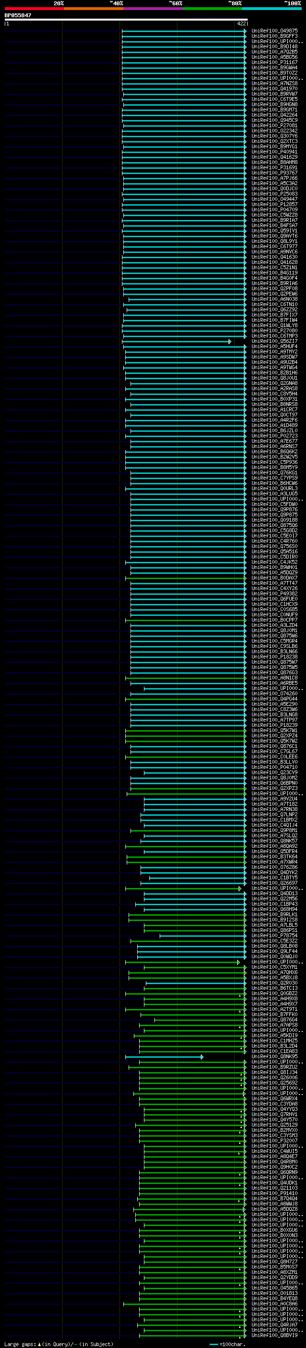Select label UniRef100_B6Q6K2
This screenshot has height=1348, width=306.
tap(274, 452)
